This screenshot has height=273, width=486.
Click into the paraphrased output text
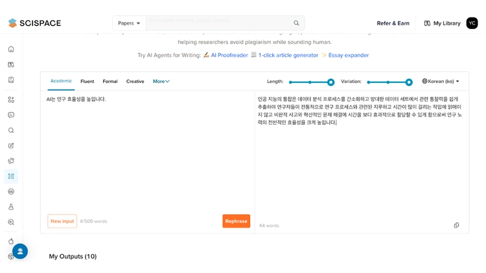[x=360, y=111]
